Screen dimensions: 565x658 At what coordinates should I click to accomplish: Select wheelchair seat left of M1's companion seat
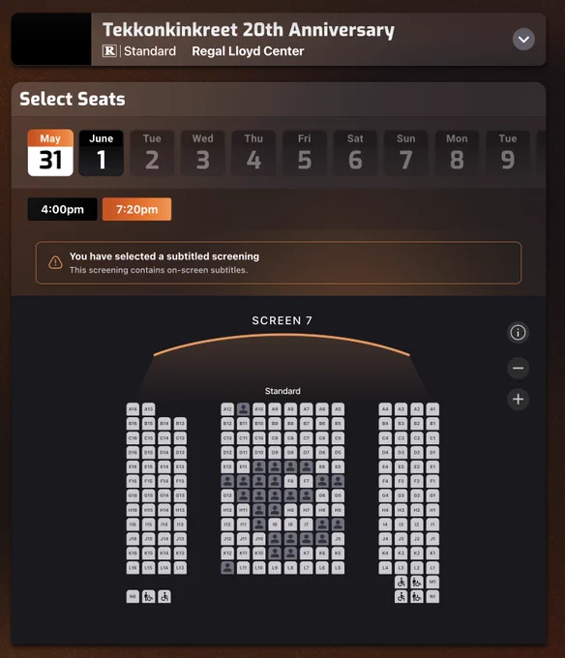pyautogui.click(x=401, y=583)
